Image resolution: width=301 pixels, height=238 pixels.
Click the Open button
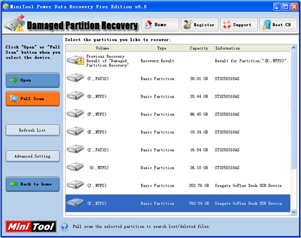coord(33,80)
